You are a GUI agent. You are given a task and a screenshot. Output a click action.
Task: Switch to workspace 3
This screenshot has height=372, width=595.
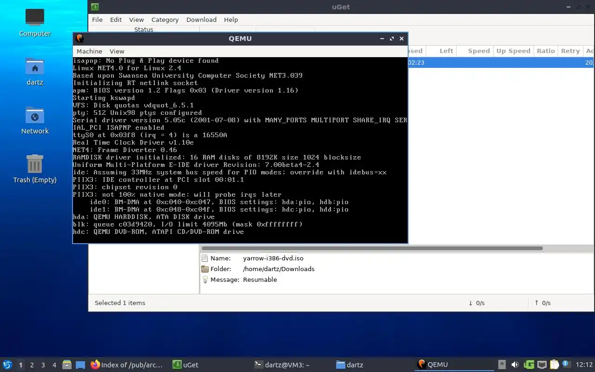point(43,365)
